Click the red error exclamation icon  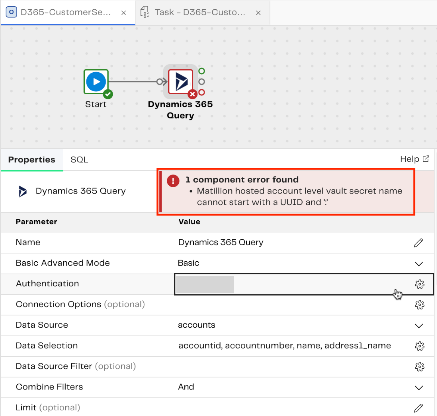click(x=173, y=181)
